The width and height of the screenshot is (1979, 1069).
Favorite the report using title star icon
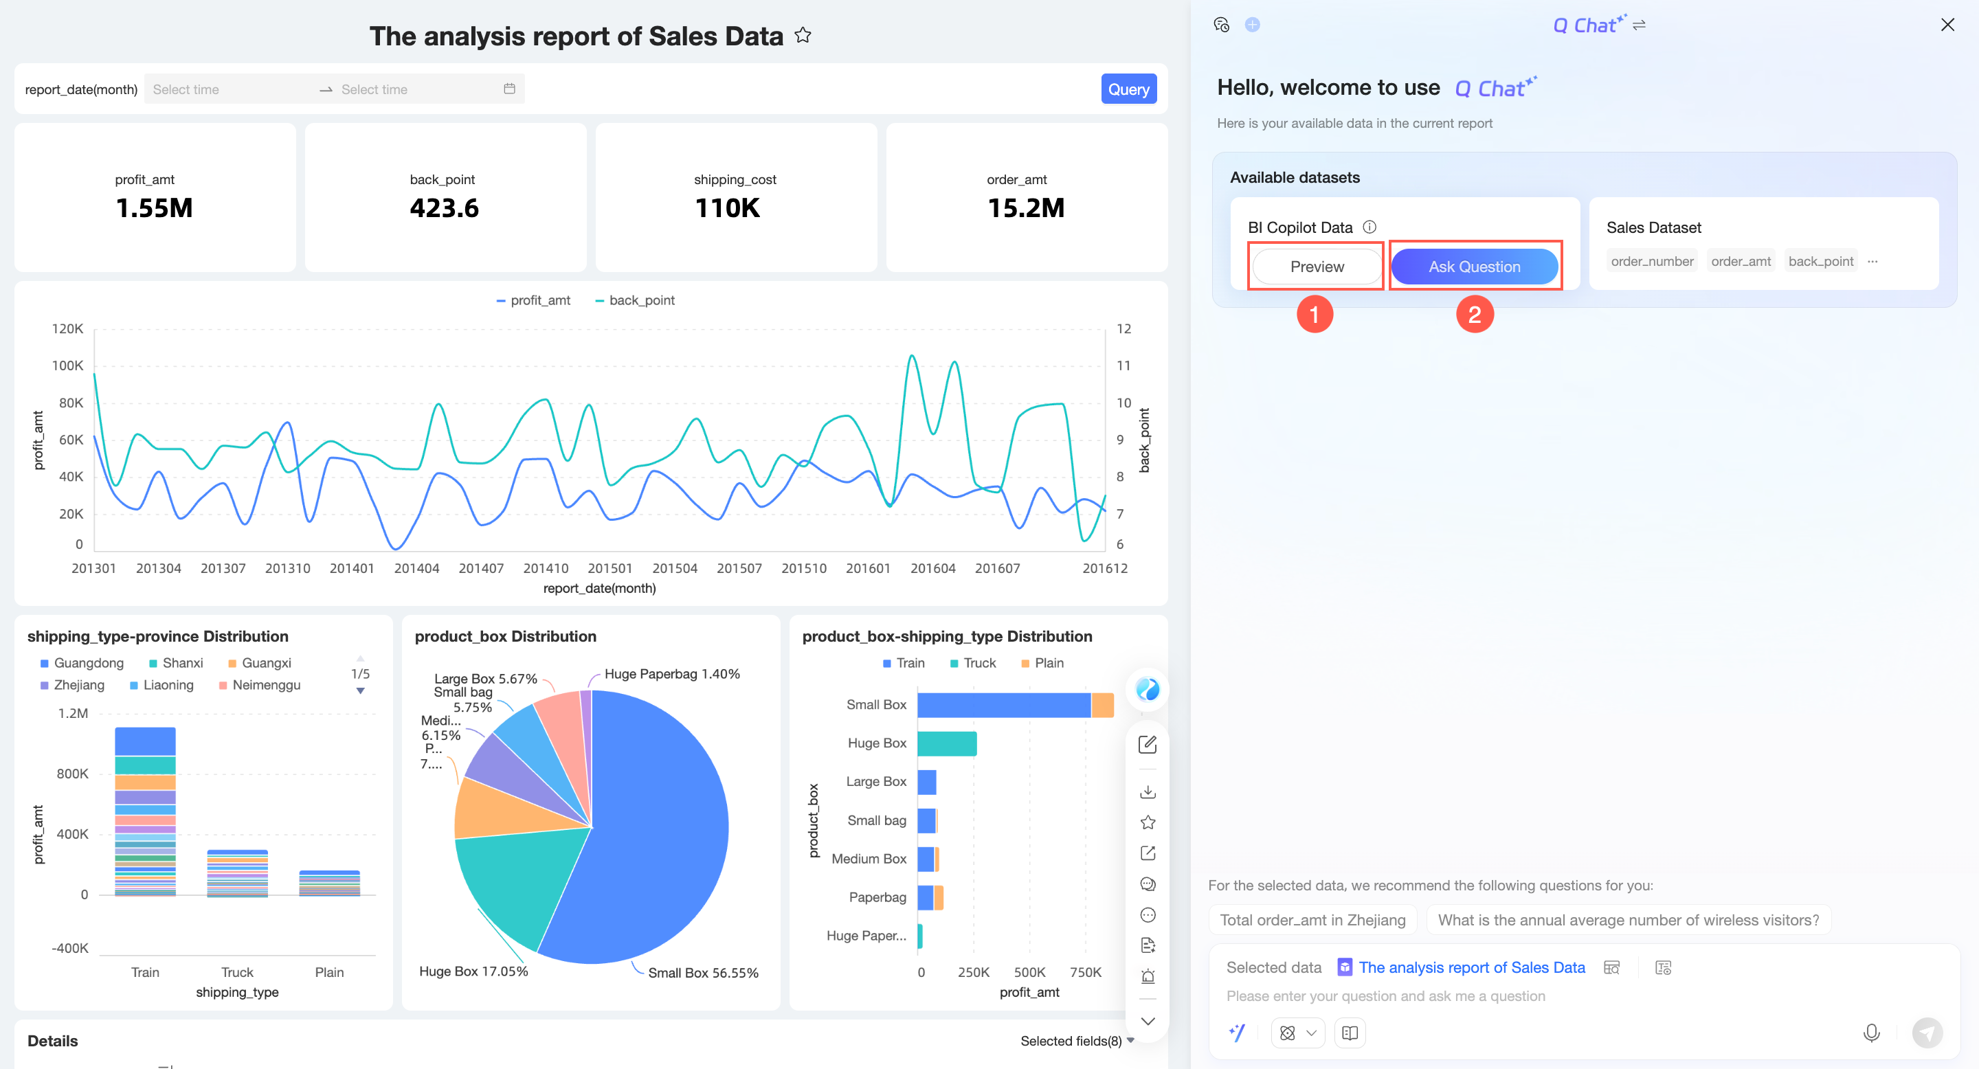[x=803, y=35]
